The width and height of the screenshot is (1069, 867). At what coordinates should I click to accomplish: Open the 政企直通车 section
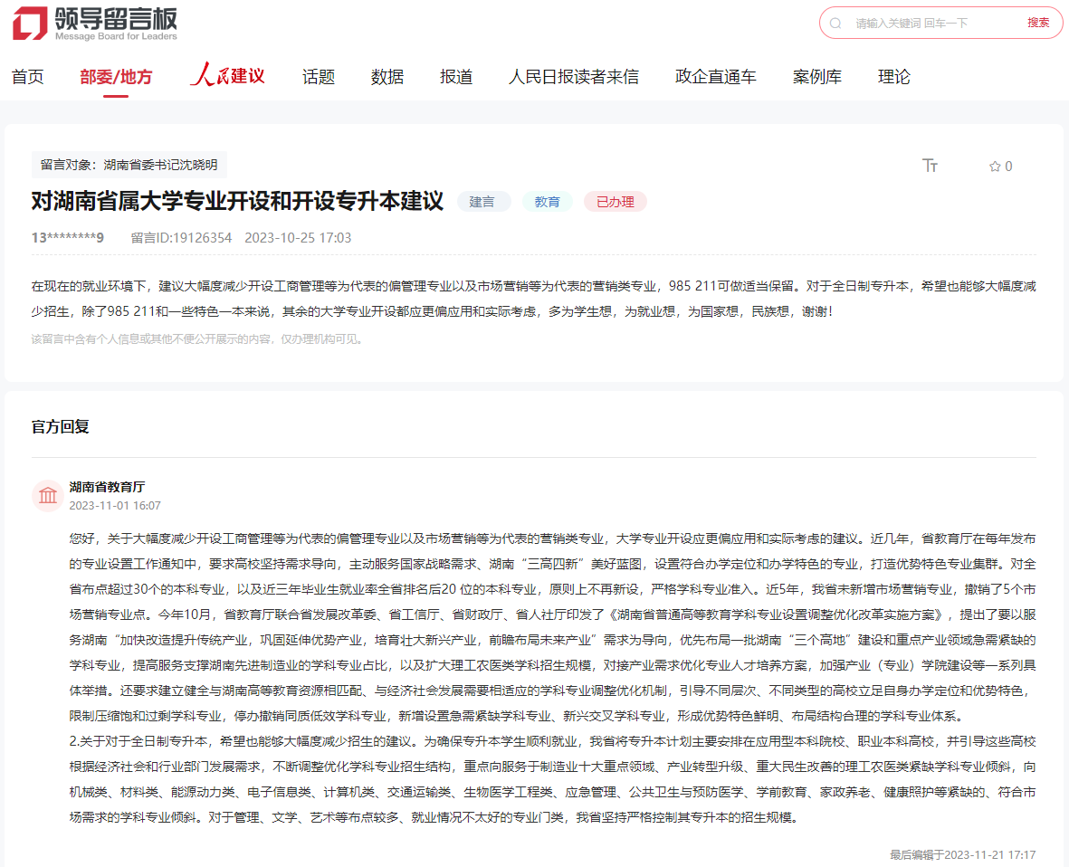pos(714,77)
